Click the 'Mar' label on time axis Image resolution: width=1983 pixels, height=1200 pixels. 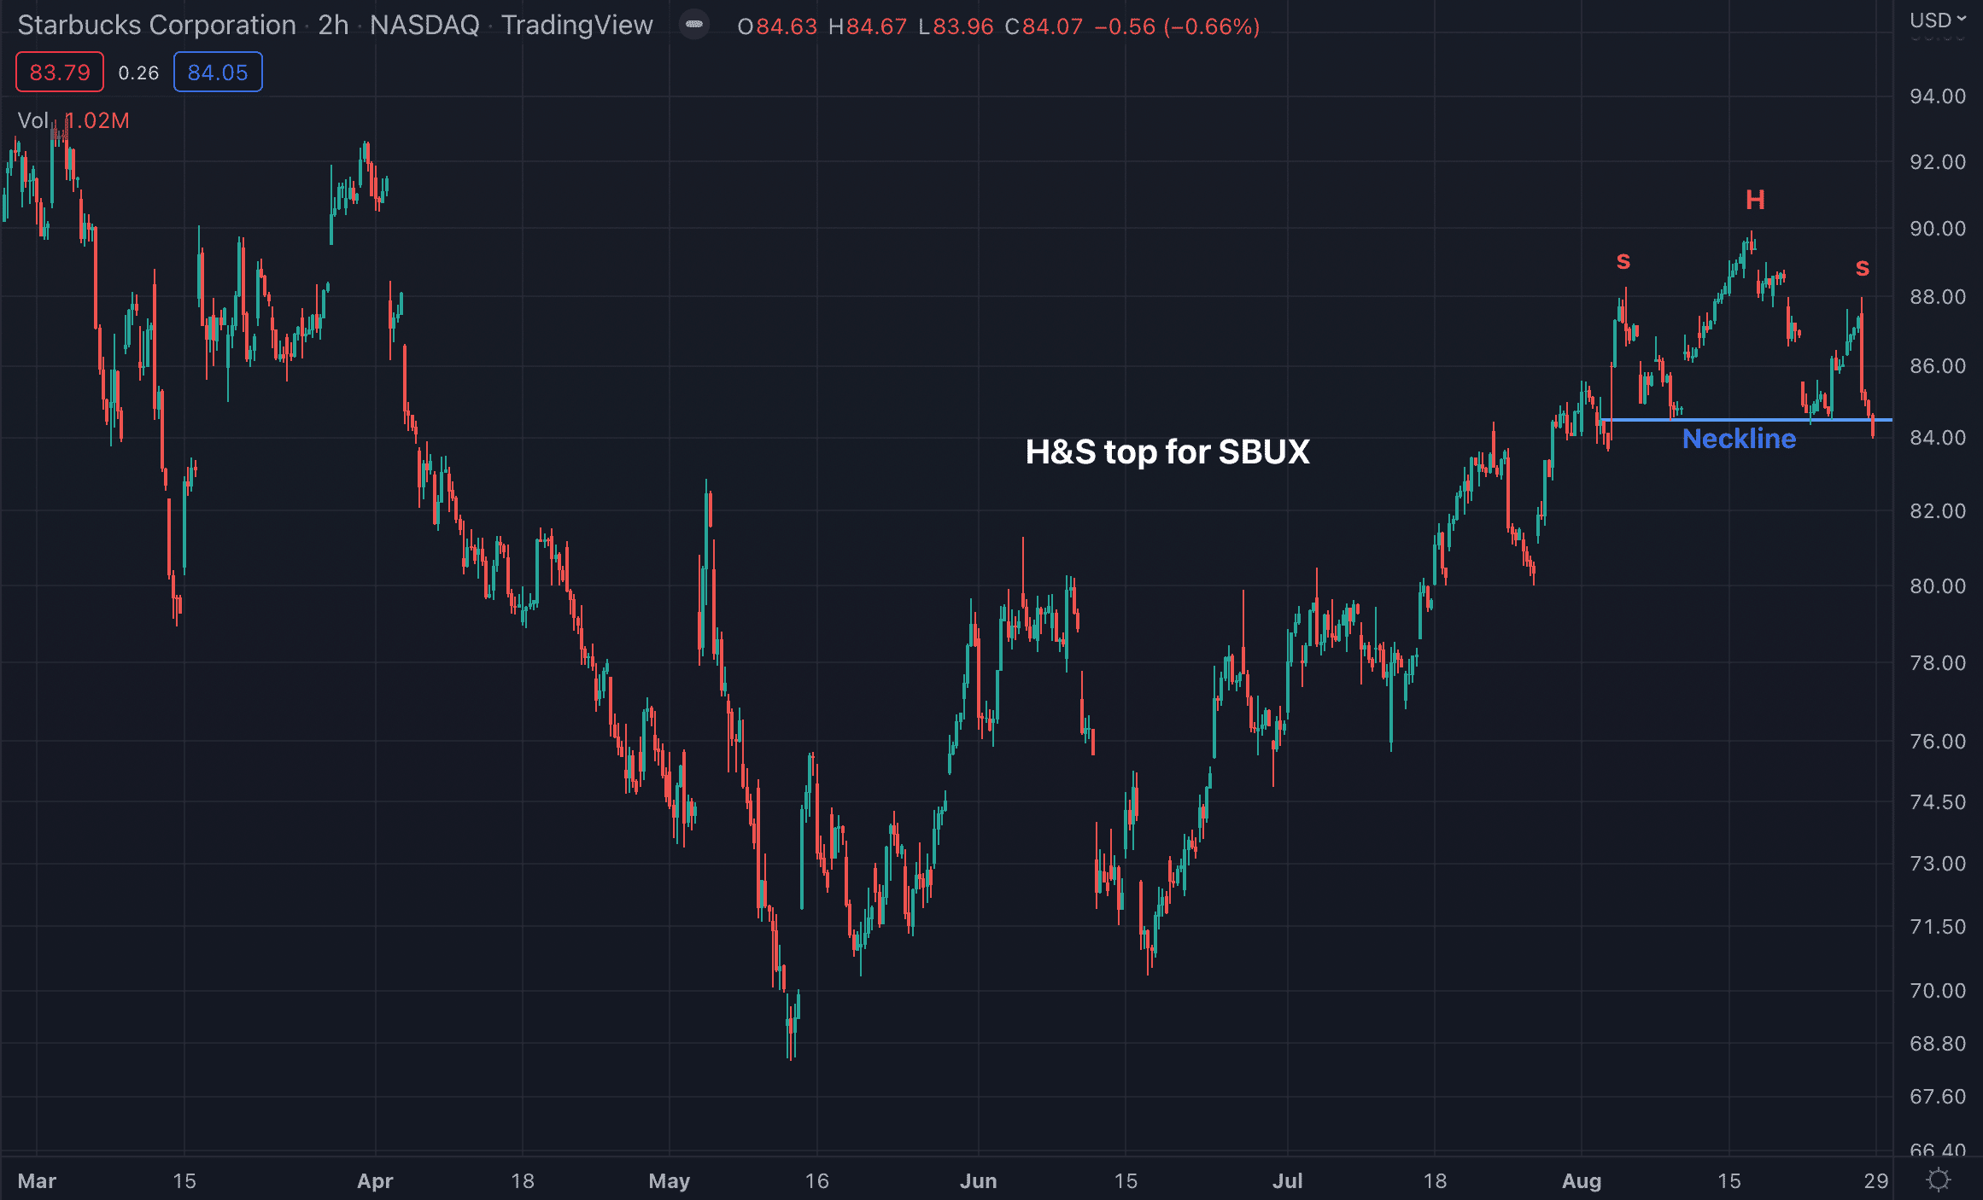point(37,1180)
